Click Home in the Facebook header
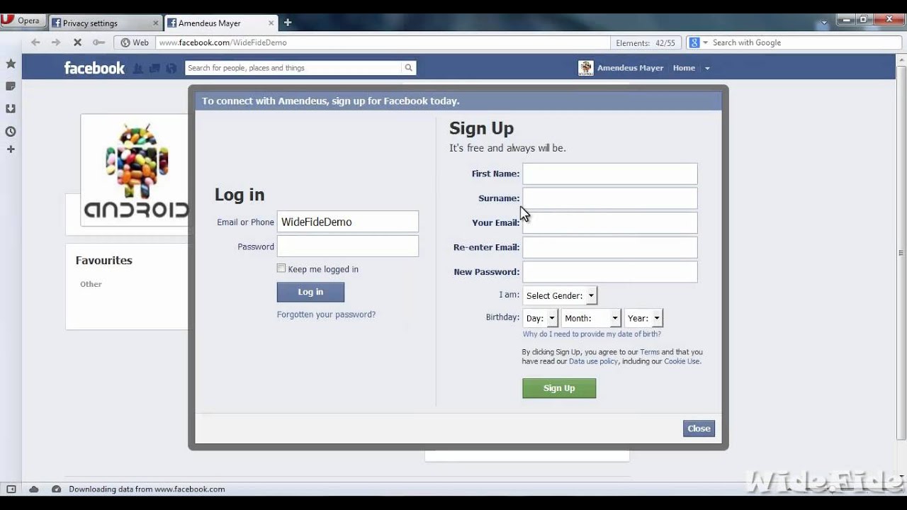The height and width of the screenshot is (510, 907). click(x=684, y=68)
